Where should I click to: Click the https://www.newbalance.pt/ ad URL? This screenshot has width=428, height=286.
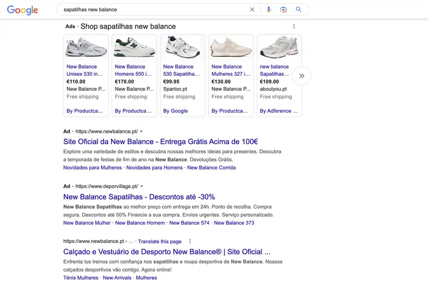point(106,131)
